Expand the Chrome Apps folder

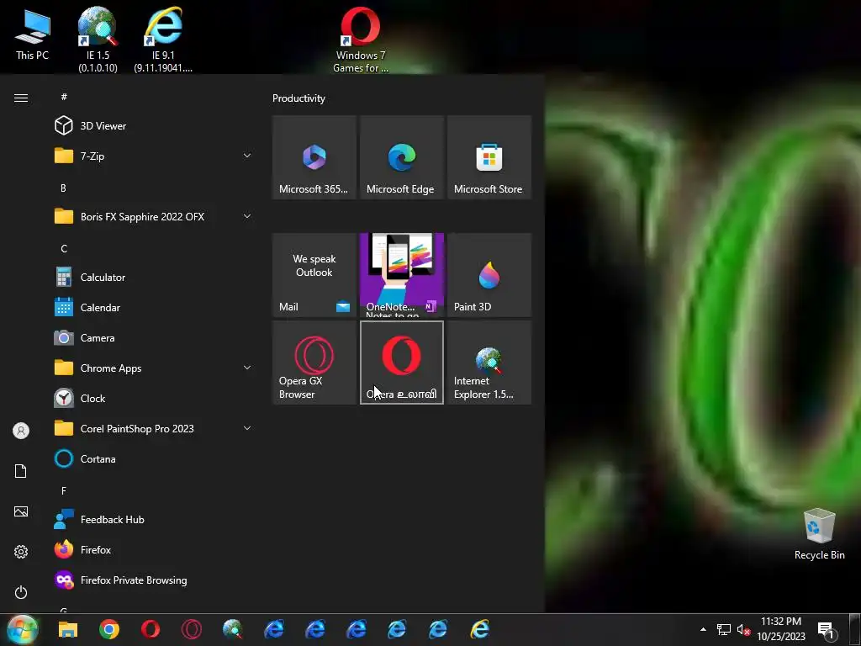click(154, 368)
